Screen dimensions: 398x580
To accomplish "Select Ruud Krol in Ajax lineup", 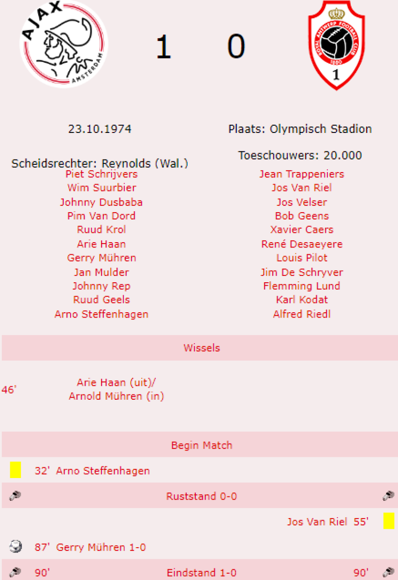I will tap(102, 230).
